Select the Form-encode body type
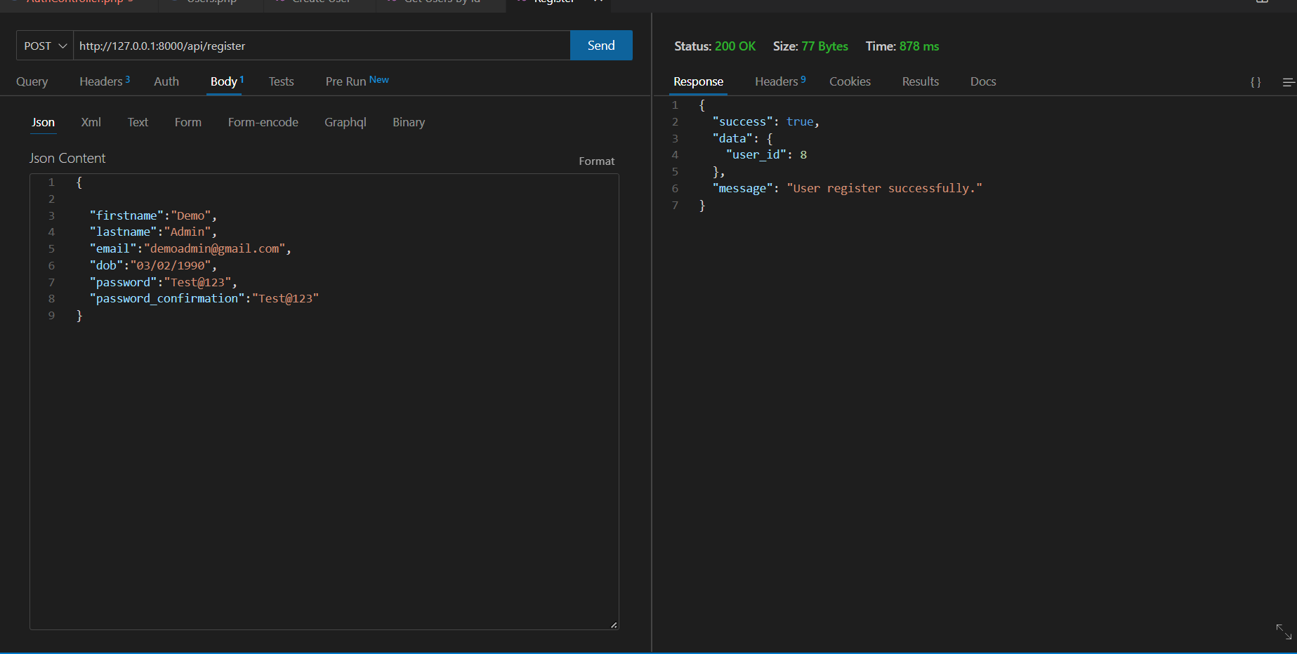 [263, 122]
